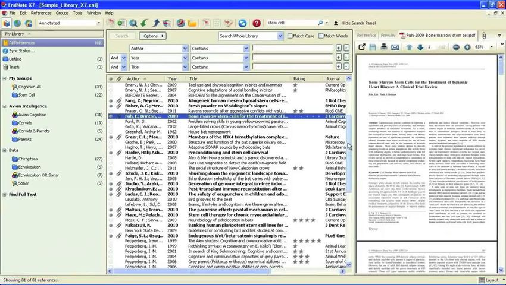
Task: Click the Layout button in status bar
Action: [x=489, y=280]
